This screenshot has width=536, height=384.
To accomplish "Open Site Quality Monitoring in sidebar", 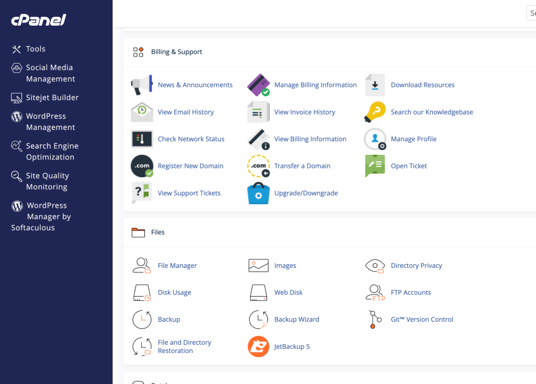I will (40, 181).
